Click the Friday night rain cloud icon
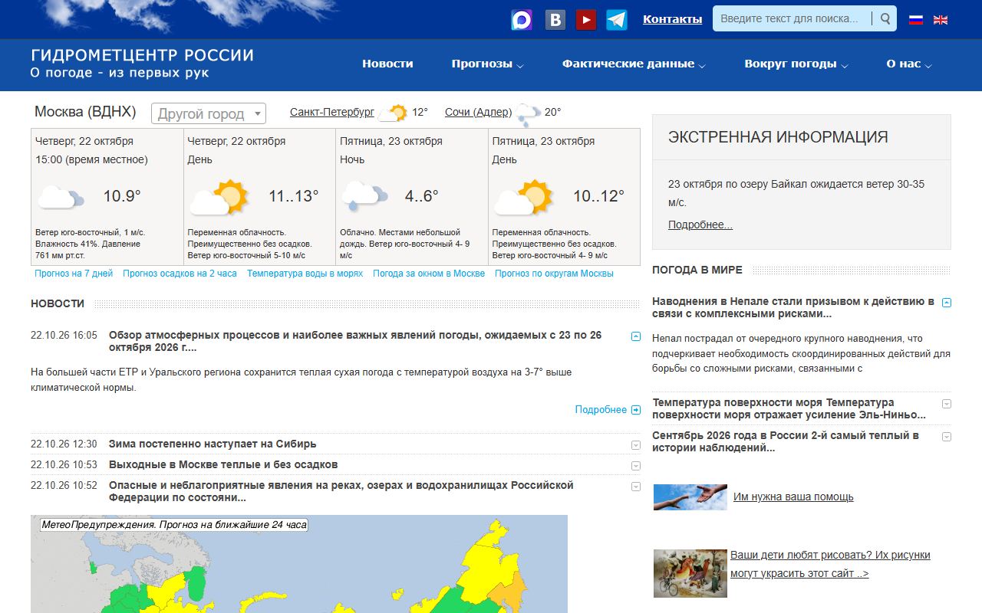Image resolution: width=982 pixels, height=613 pixels. 364,196
